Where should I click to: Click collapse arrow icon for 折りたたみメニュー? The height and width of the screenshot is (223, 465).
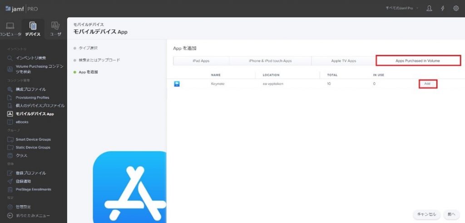(x=10, y=216)
